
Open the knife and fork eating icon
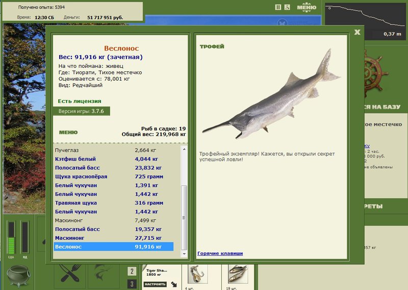point(70,274)
